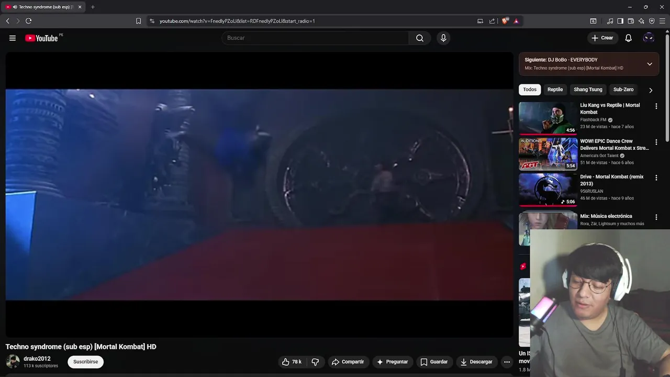670x377 pixels.
Task: Show more filter chips arrow
Action: 651,90
